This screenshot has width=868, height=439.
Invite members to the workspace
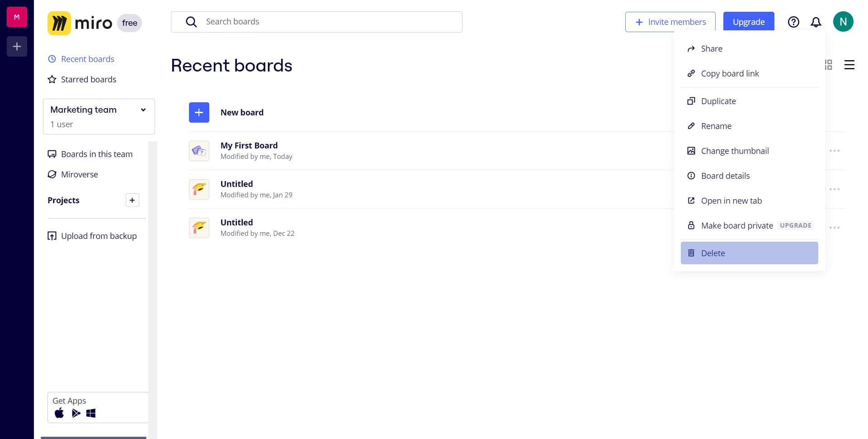point(670,22)
